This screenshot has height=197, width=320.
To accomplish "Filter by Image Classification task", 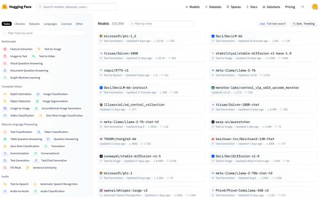I will tap(52, 94).
